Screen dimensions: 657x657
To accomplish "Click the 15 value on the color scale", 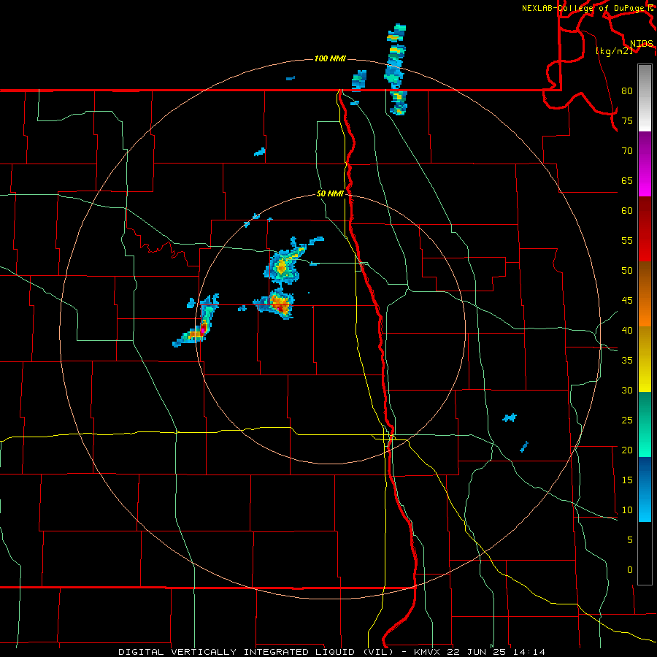I will [627, 480].
